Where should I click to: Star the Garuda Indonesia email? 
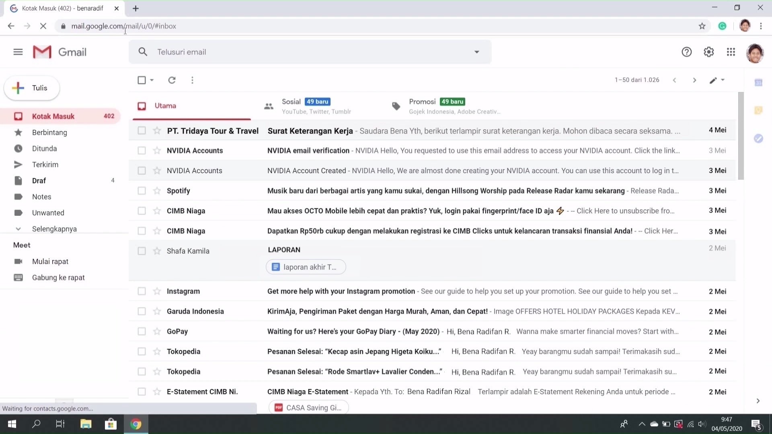157,311
